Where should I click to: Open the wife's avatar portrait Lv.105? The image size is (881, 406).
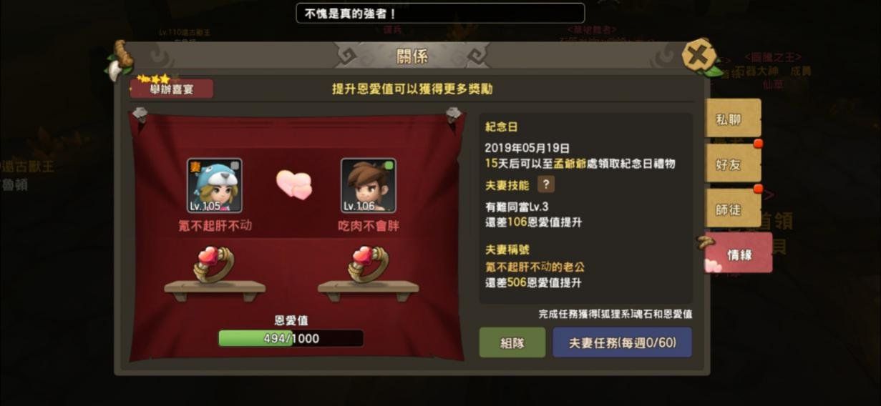tap(215, 186)
